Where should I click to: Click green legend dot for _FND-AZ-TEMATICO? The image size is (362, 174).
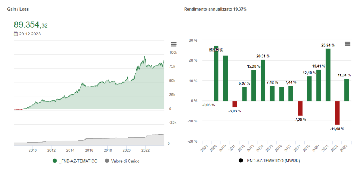(x=54, y=161)
